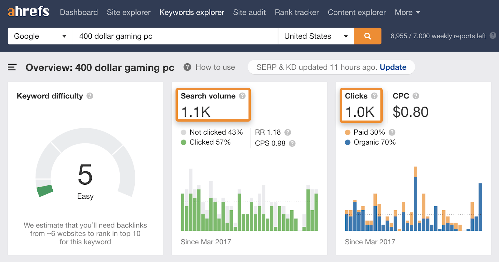This screenshot has height=262, width=499.
Task: Open the hamburger menu beside Overview
Action: pyautogui.click(x=12, y=67)
